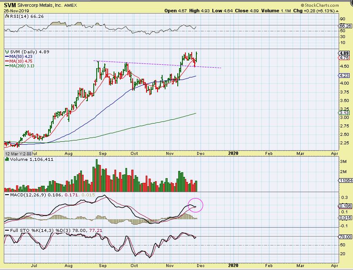Click the candlestick icon beside SVM (Daily)
Screen dimensions: 353x270
[x=7, y=52]
